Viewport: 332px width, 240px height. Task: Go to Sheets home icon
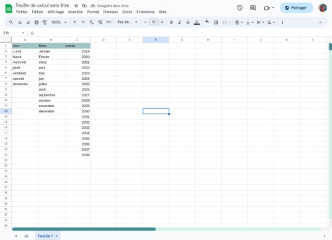coord(9,9)
